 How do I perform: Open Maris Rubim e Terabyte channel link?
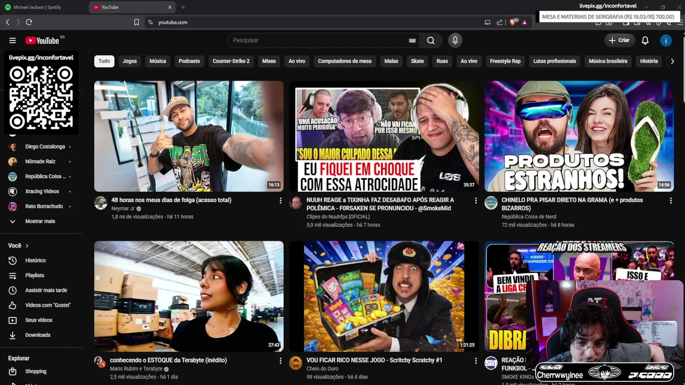(x=136, y=369)
